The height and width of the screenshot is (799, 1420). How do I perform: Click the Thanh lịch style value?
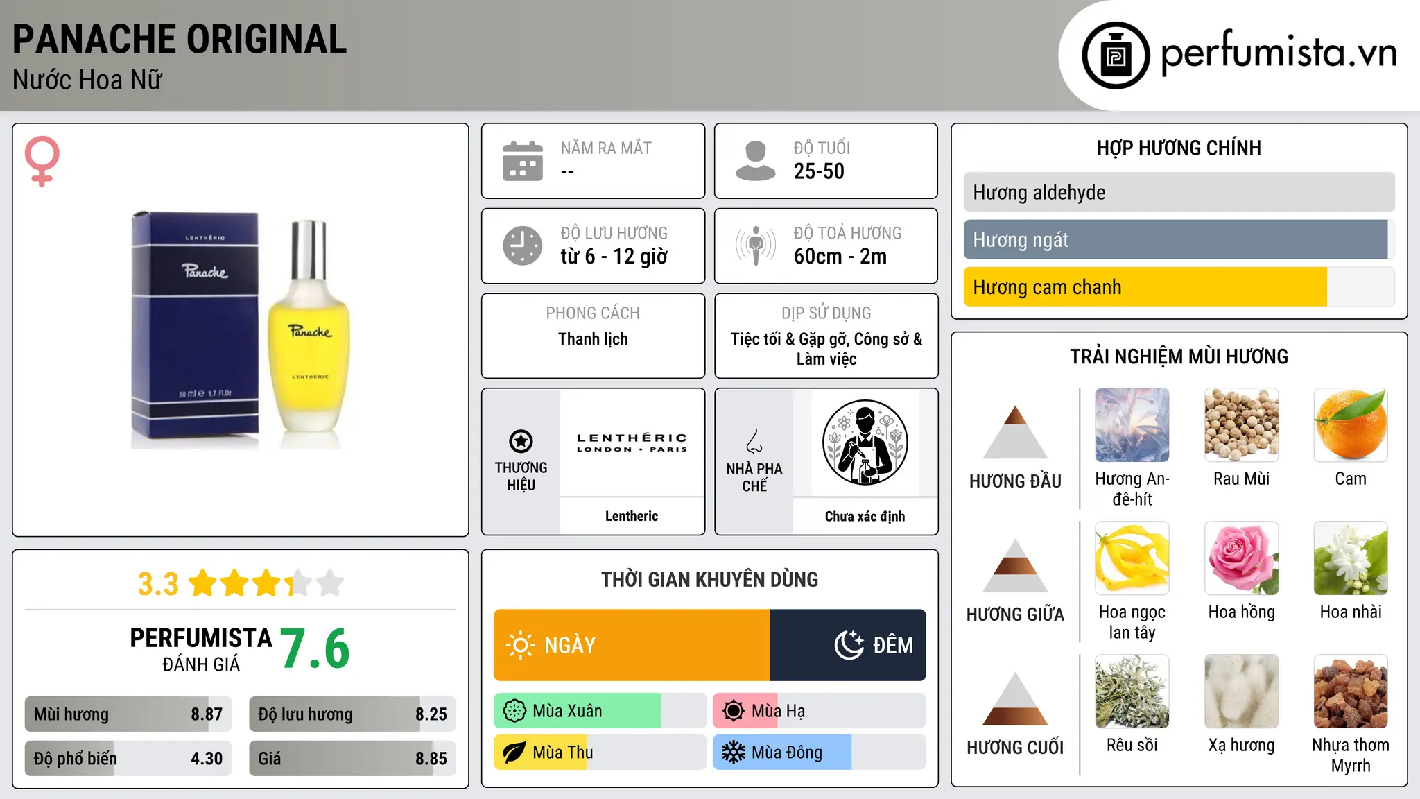593,339
